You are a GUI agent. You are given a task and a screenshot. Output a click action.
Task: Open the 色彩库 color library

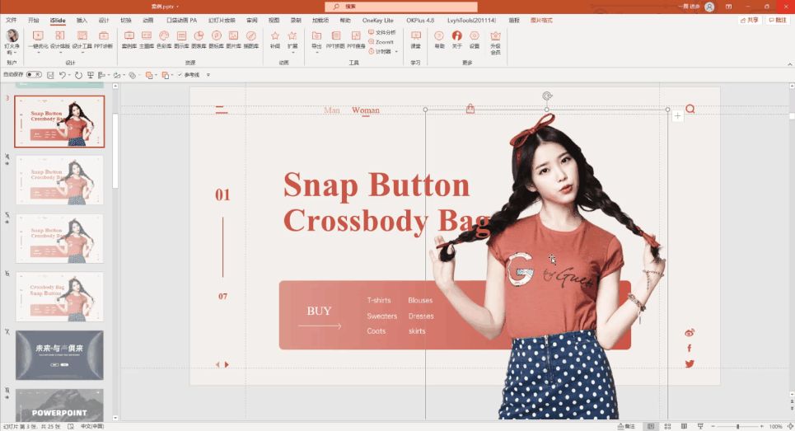point(164,40)
